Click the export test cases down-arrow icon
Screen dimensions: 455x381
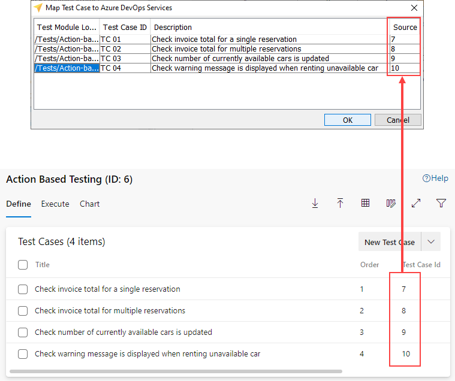pyautogui.click(x=315, y=203)
